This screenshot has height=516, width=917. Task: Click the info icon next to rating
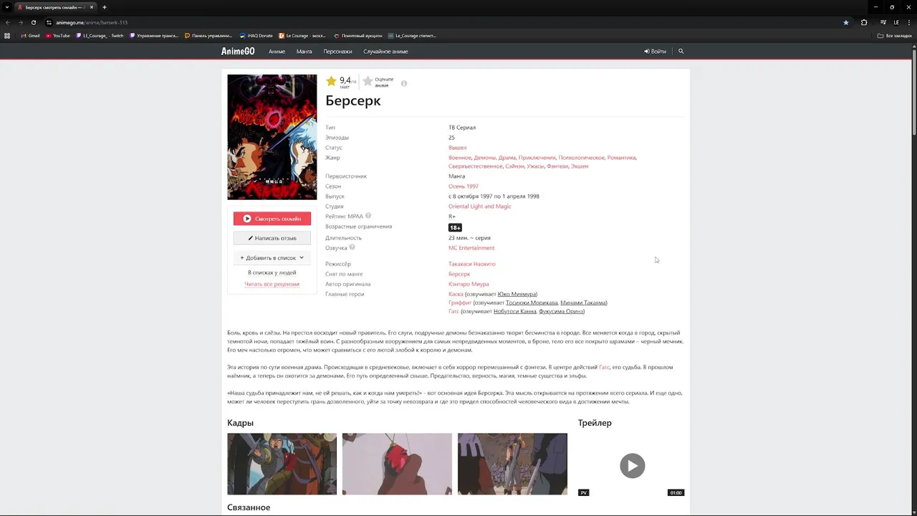(x=404, y=84)
